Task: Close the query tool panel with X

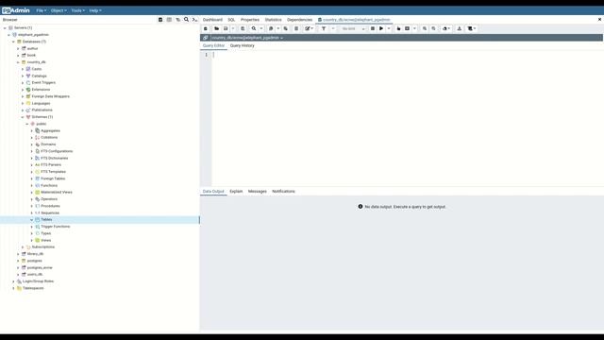Action: pos(599,19)
